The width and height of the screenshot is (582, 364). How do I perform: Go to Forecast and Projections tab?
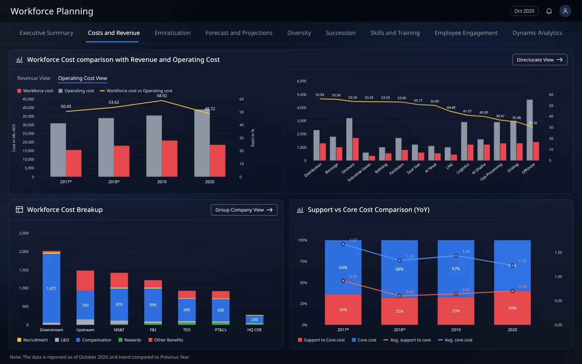pos(239,33)
